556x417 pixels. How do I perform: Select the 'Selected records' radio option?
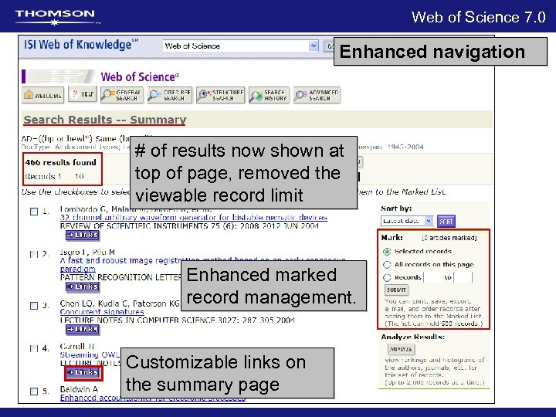tap(387, 252)
